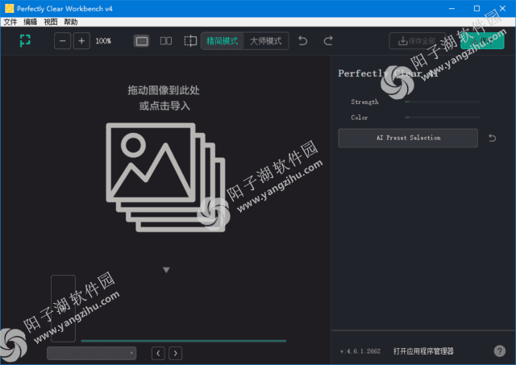This screenshot has width=516, height=365.
Task: Open 打开应用程序管理器 link
Action: point(423,351)
